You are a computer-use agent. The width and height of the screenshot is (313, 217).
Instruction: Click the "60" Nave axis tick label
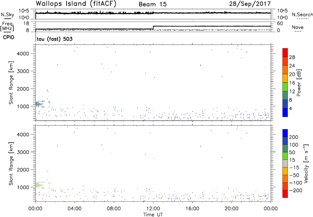click(x=280, y=24)
